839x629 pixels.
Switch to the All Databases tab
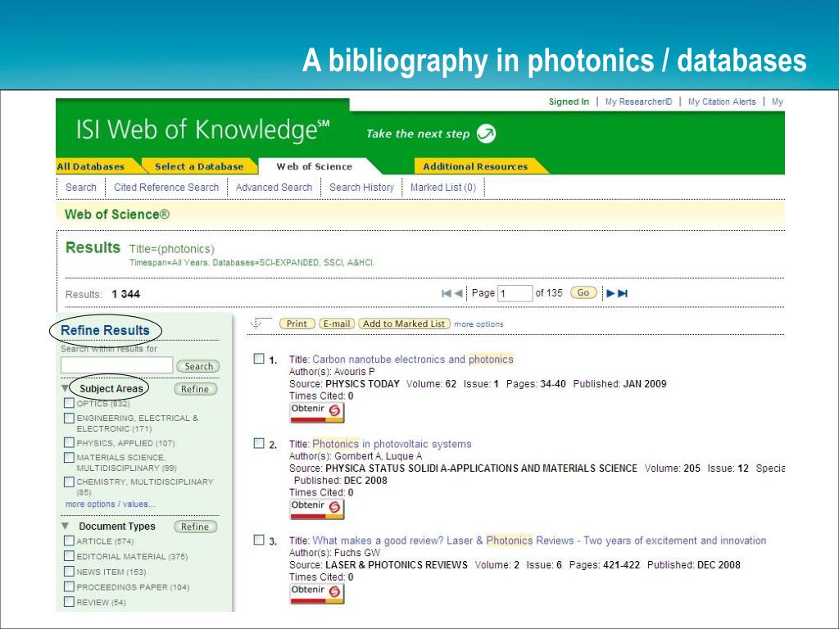pos(91,166)
